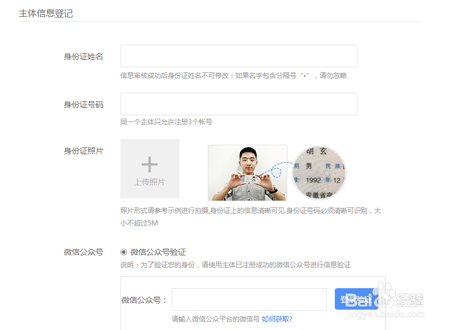Image resolution: width=450 pixels, height=330 pixels.
Task: Click the 身份证号码 field label
Action: coord(83,105)
